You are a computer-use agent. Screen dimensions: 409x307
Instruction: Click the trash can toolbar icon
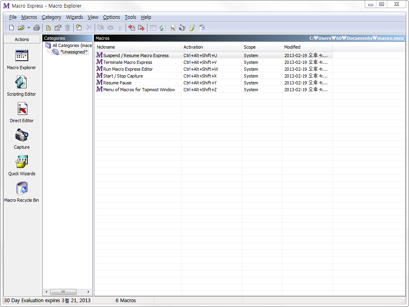[68, 28]
